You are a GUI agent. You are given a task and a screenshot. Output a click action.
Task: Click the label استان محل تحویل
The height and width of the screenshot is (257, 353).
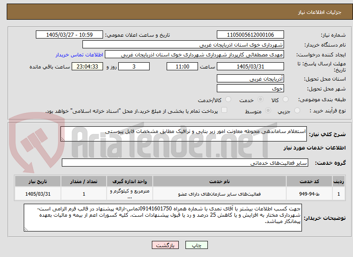pos(325,79)
